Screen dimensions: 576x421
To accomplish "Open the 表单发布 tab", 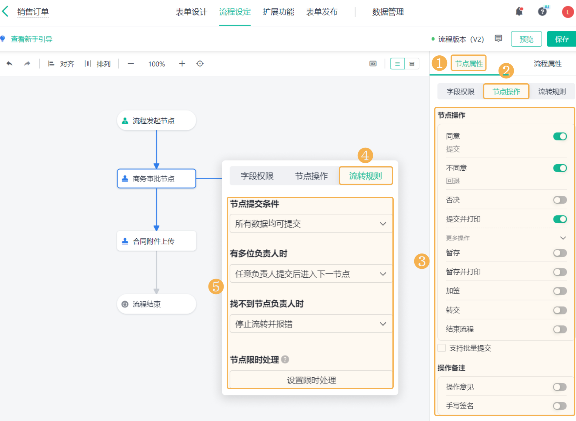I will pyautogui.click(x=322, y=12).
